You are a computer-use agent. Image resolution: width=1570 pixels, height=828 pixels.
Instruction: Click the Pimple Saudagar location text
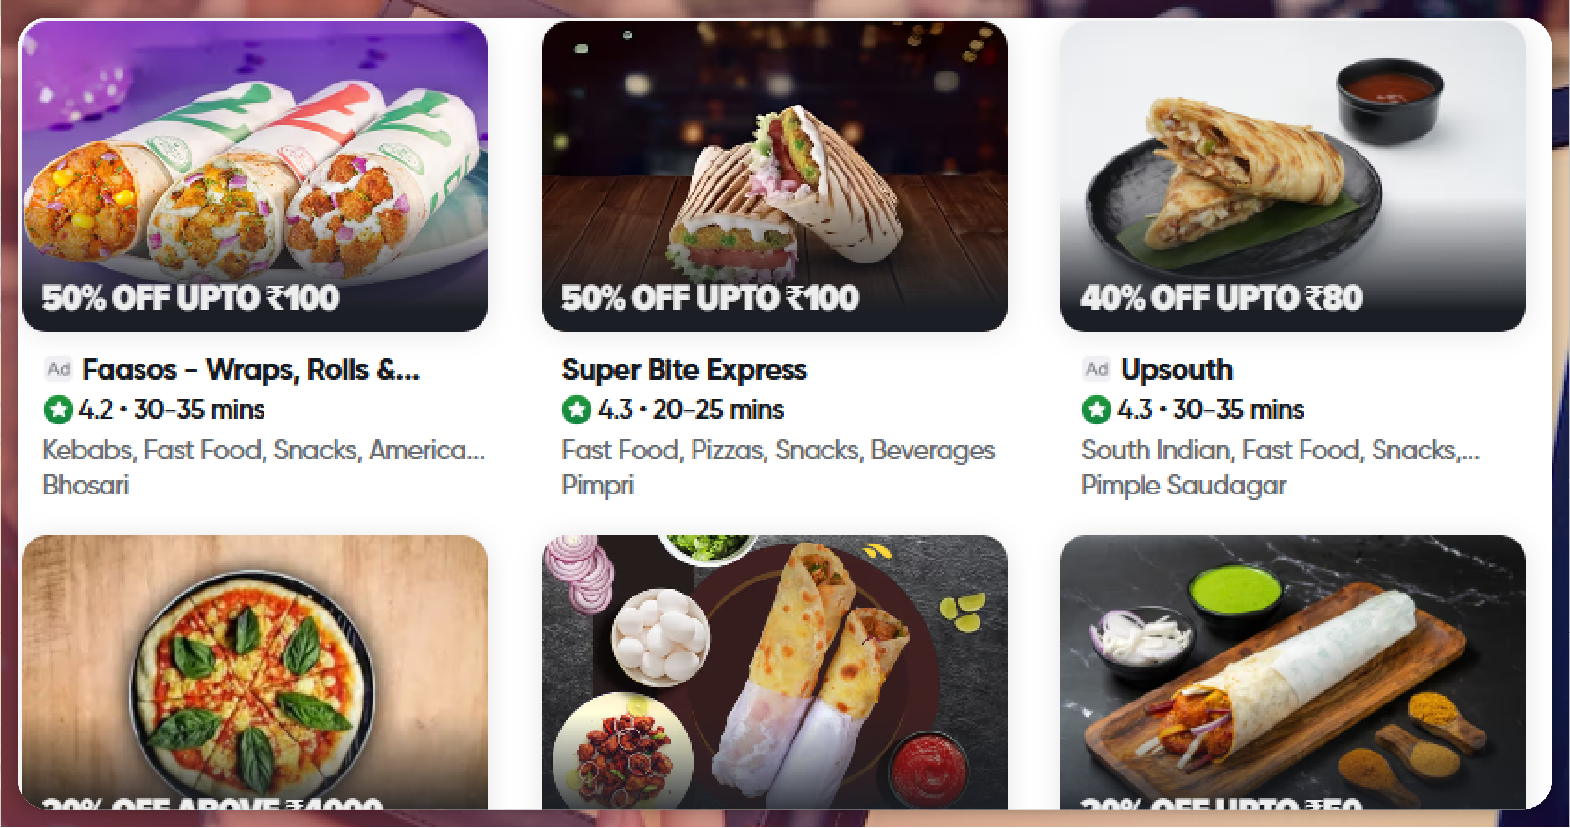[x=1183, y=486]
